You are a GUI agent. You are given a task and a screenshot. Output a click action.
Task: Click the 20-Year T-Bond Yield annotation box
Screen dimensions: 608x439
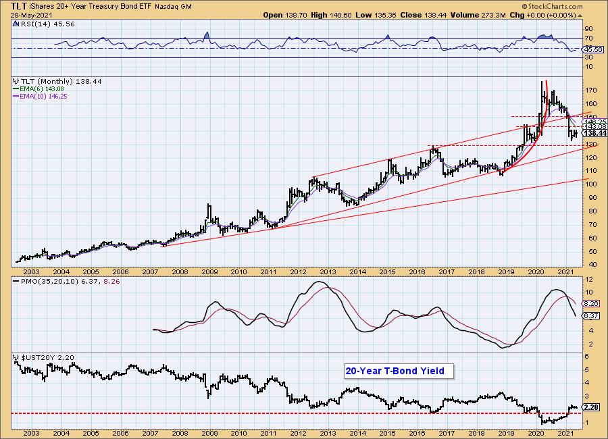click(399, 371)
